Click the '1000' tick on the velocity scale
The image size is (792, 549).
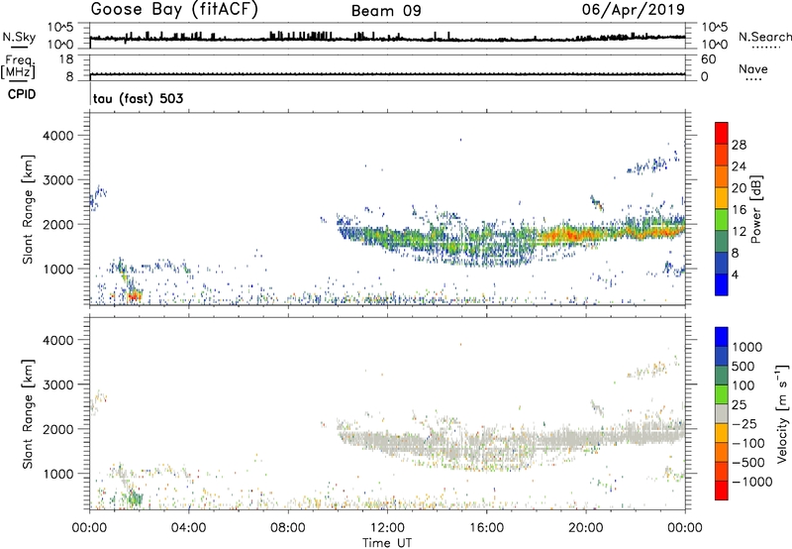[747, 347]
